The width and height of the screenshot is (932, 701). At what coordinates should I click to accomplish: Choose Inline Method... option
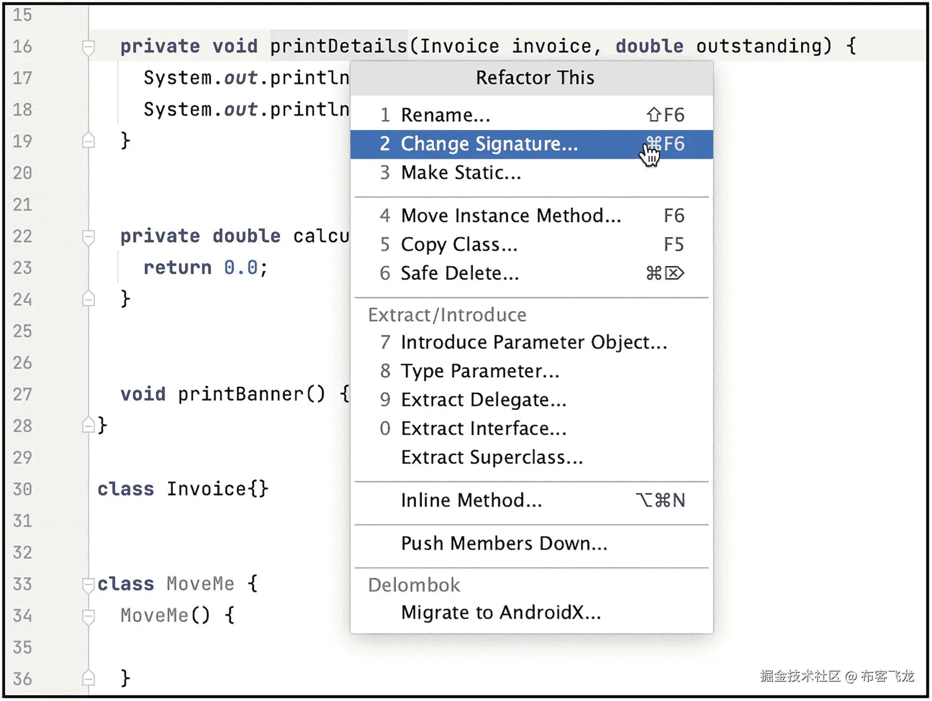pyautogui.click(x=471, y=500)
